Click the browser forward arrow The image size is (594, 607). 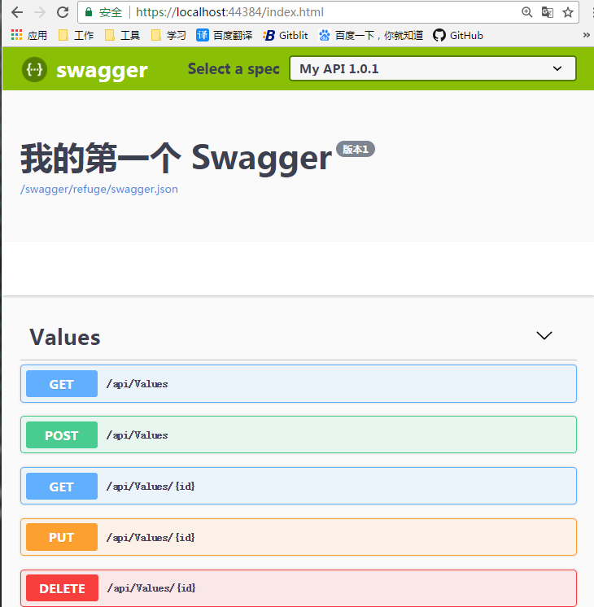(40, 12)
